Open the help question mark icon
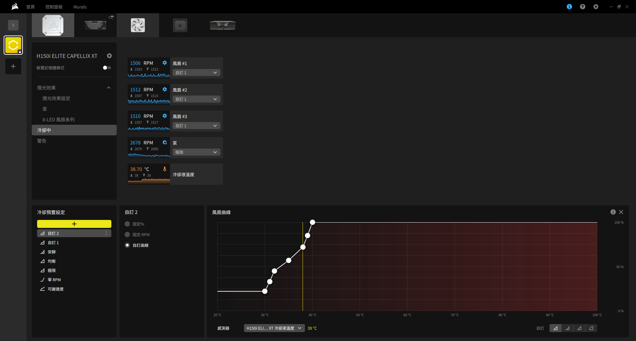Screen dimensions: 636x341 pos(583,7)
